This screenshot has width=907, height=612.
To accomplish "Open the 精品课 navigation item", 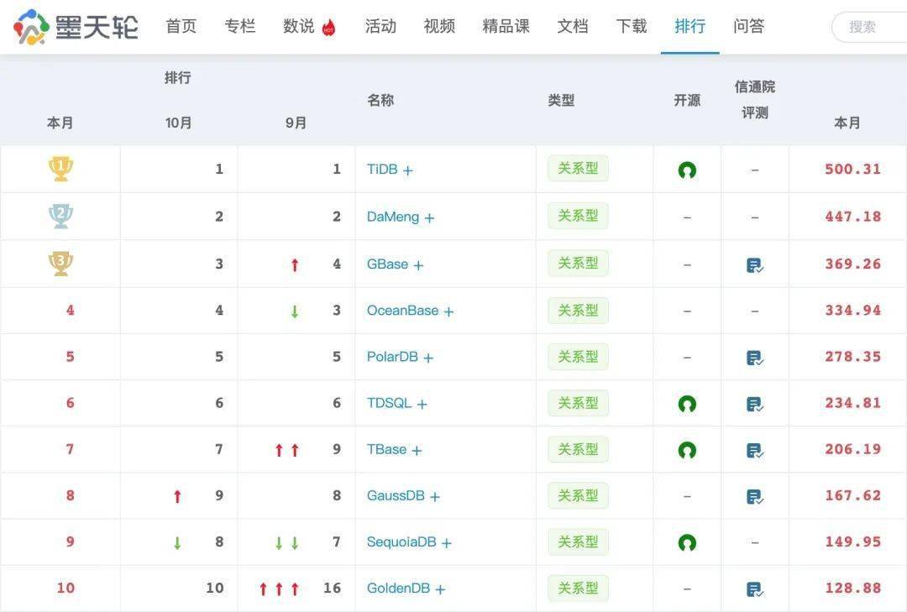I will pos(506,26).
